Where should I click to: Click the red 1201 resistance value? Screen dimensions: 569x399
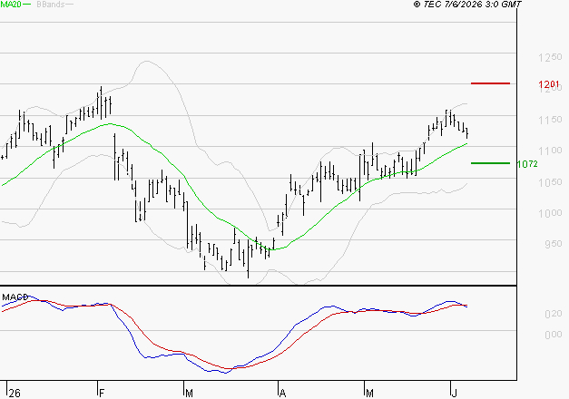[x=549, y=84]
